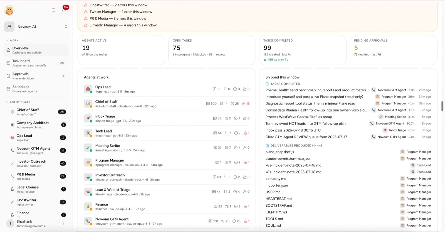Click the Shashank user avatar

pos(10,223)
